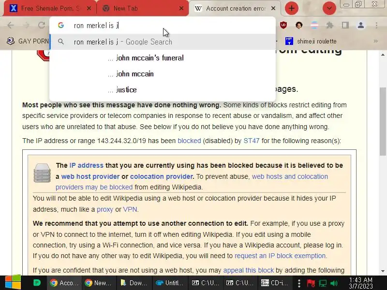Close the Account creation error tab
Screen dimensions: 387x290
[x=273, y=8]
